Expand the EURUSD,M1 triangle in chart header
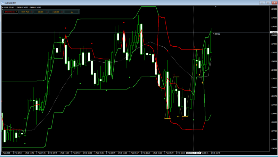The width and height of the screenshot is (278, 157). click(3, 7)
